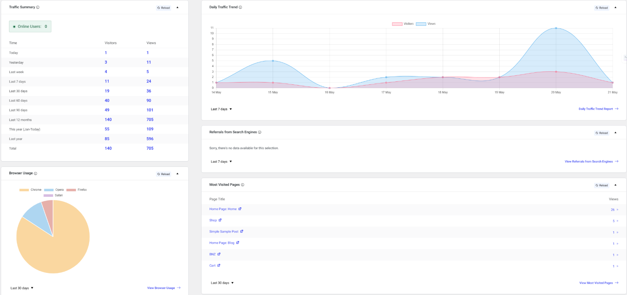Click info icon beside Referrals from Search Engines
This screenshot has height=295, width=627.
pos(260,132)
